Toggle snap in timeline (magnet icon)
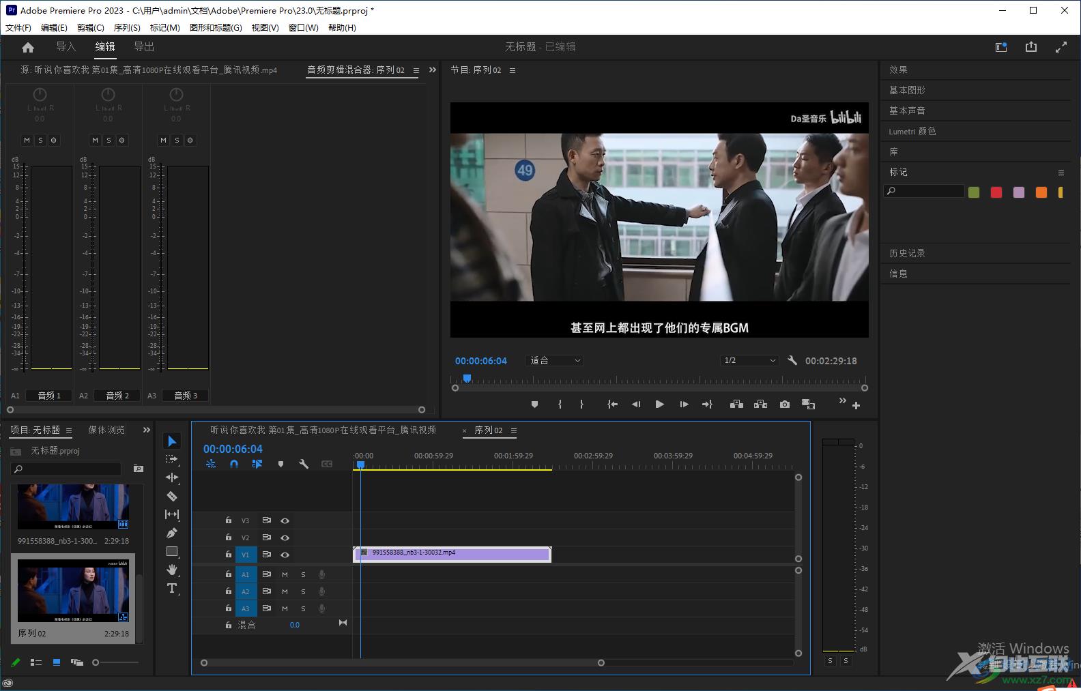The image size is (1081, 691). pos(234,464)
